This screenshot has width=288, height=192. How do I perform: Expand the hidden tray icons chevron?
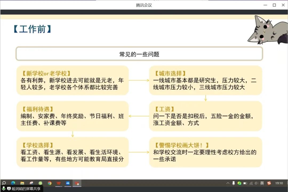click(x=228, y=183)
